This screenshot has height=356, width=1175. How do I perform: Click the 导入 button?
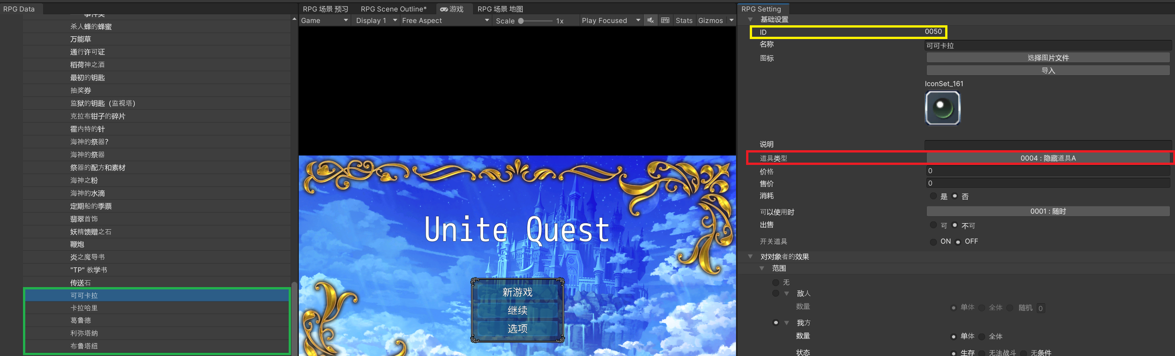(1048, 70)
